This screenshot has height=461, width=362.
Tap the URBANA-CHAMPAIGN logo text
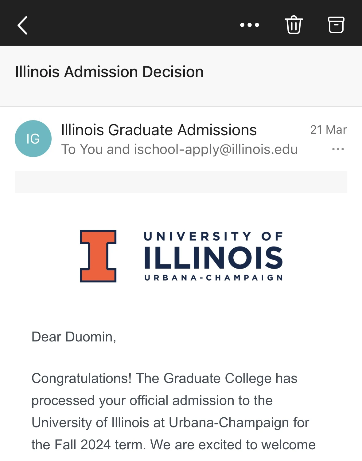213,278
